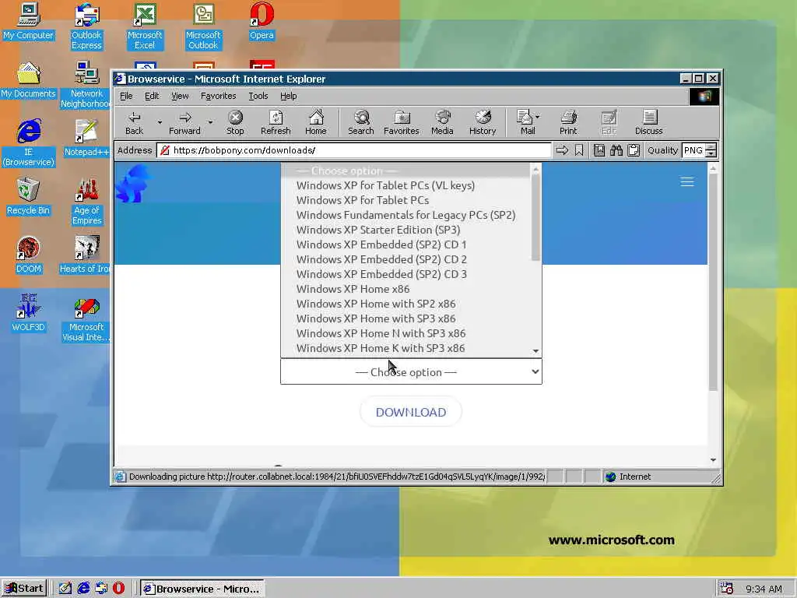The height and width of the screenshot is (598, 797).
Task: Click the address URL field
Action: click(x=353, y=150)
